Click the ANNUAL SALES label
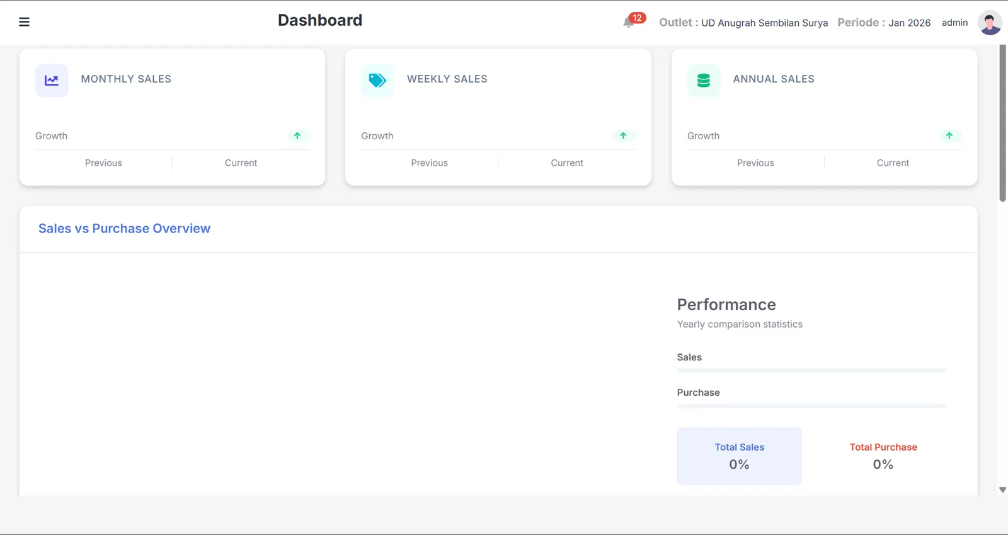 coord(774,79)
